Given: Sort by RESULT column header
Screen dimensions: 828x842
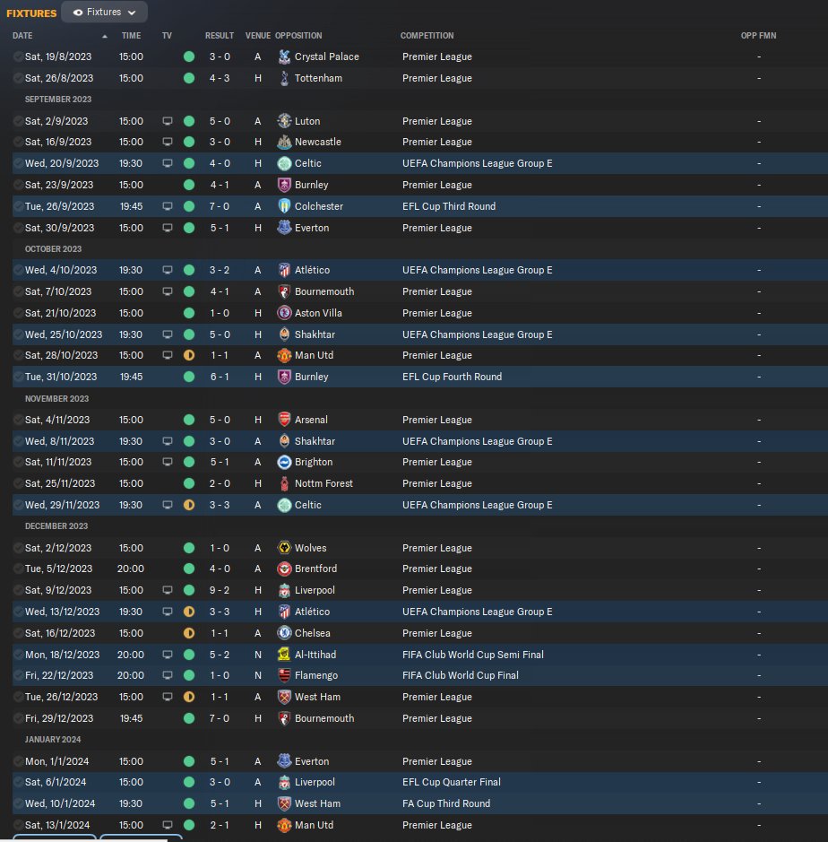Looking at the screenshot, I should (x=219, y=36).
